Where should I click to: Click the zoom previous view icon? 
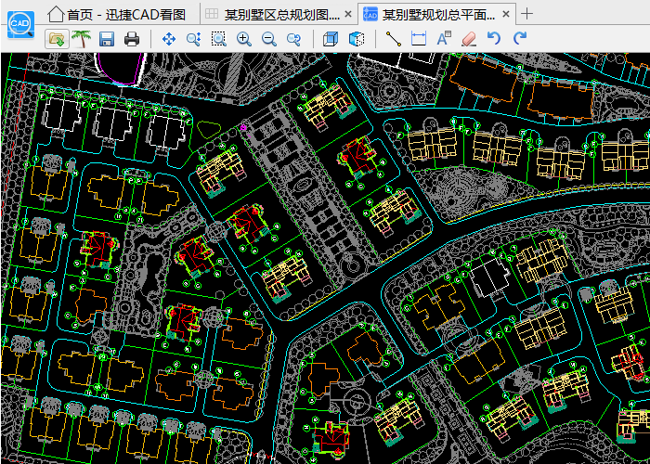click(x=294, y=39)
